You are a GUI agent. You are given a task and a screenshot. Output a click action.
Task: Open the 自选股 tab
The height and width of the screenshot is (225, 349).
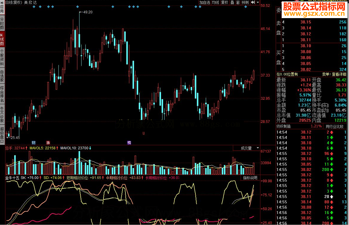click(x=2, y=76)
